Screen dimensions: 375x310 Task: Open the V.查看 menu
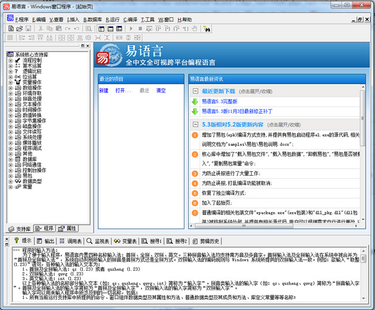point(57,20)
